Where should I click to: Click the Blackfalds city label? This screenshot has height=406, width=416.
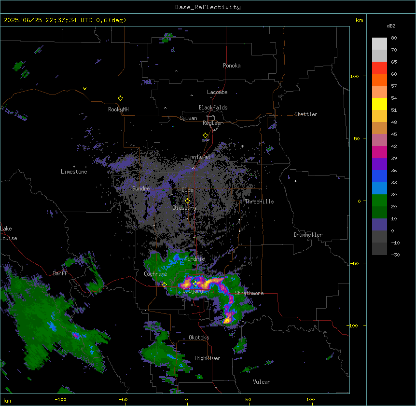pyautogui.click(x=213, y=108)
